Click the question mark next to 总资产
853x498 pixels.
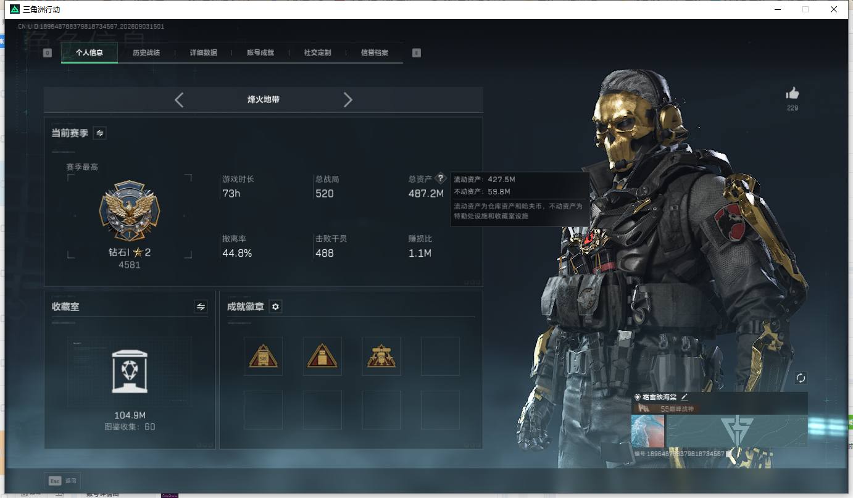(441, 178)
